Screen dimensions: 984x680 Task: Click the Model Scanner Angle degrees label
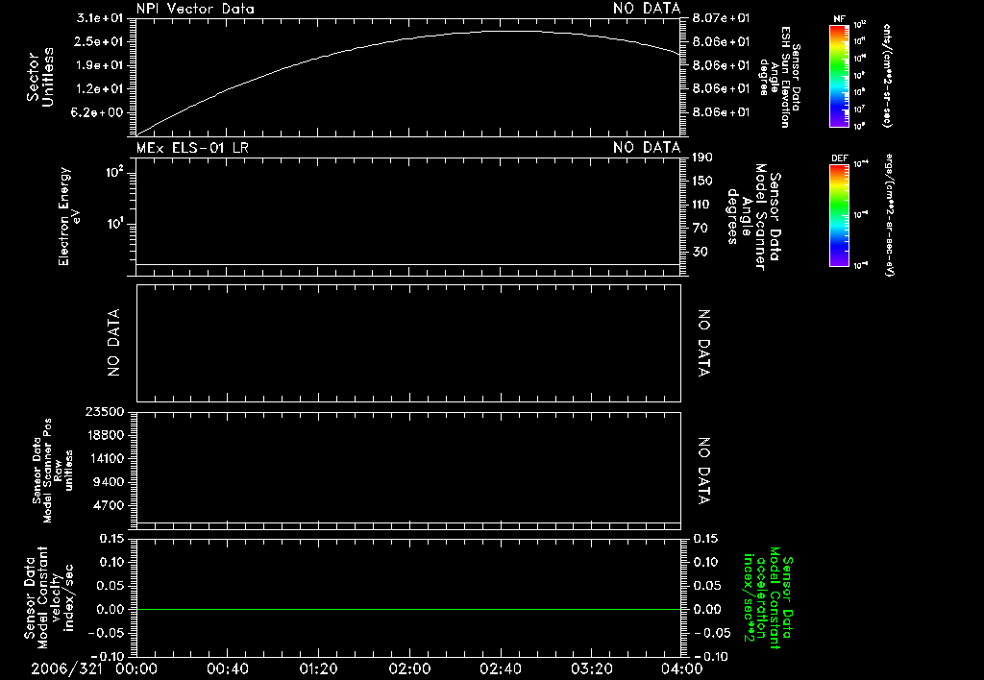pos(752,217)
